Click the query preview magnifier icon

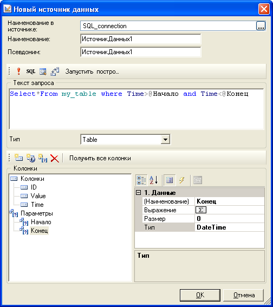tap(43, 71)
